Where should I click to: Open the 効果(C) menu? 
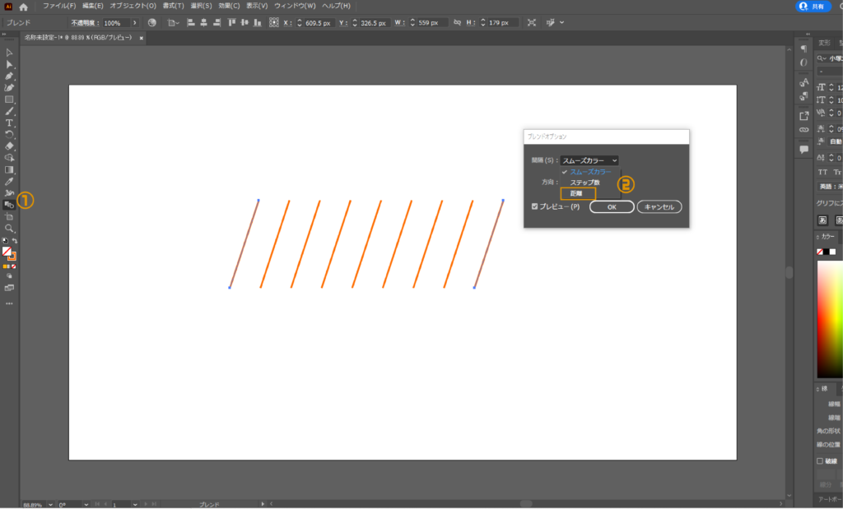coord(229,6)
